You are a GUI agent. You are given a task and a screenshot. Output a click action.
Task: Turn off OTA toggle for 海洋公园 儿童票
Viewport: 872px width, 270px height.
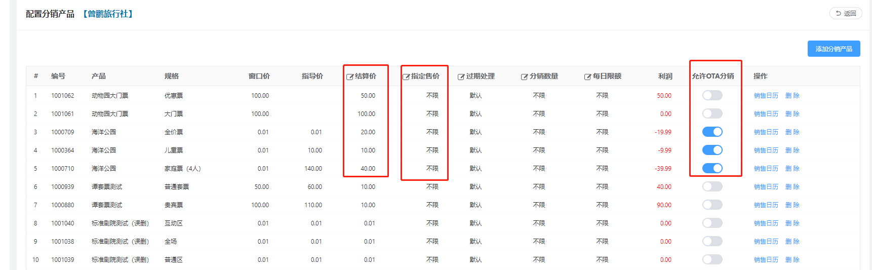tap(712, 150)
